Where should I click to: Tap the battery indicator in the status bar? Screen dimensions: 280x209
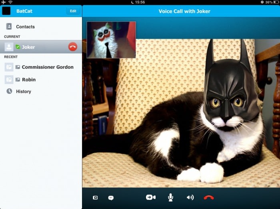tap(275, 2)
